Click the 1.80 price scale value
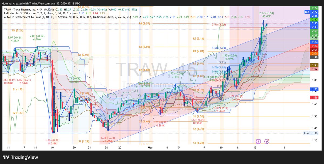Viewport: 324px width, 164px height. 315,80
